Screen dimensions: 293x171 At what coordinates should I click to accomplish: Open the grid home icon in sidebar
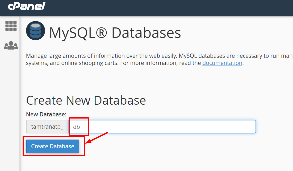tap(11, 26)
